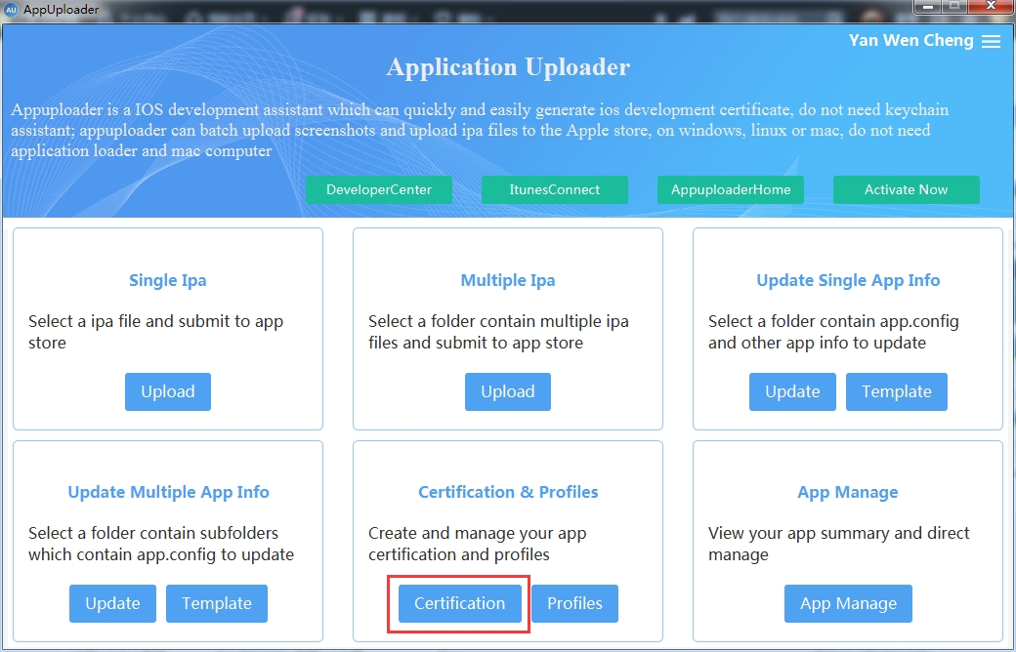Click Update in Update Single App Info

click(792, 391)
